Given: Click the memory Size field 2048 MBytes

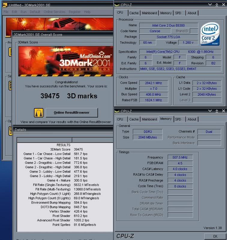Looking at the screenshot, I should (x=148, y=137).
